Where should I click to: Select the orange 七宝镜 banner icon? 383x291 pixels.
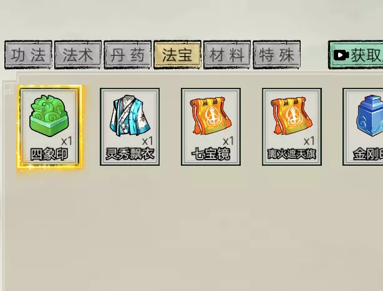click(x=211, y=116)
